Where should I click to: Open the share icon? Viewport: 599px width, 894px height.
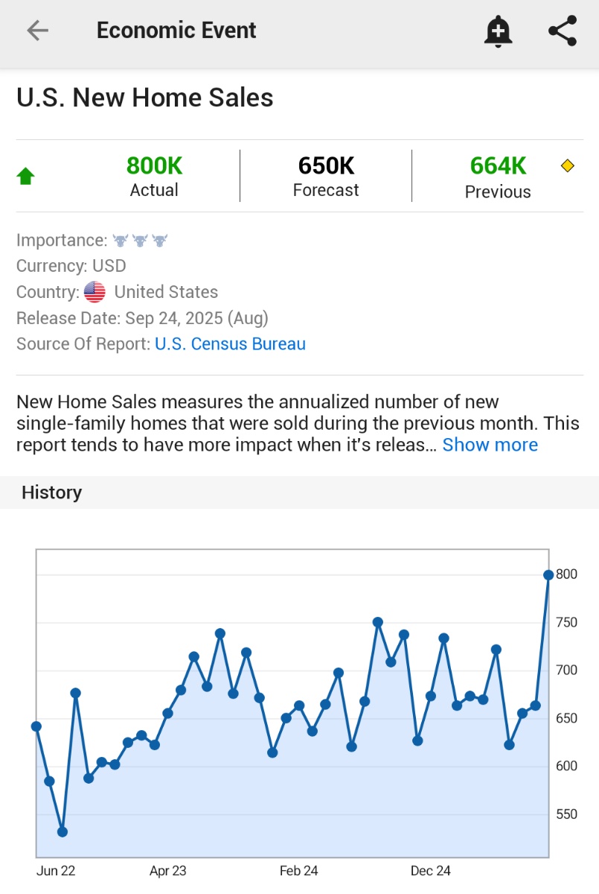[x=563, y=31]
